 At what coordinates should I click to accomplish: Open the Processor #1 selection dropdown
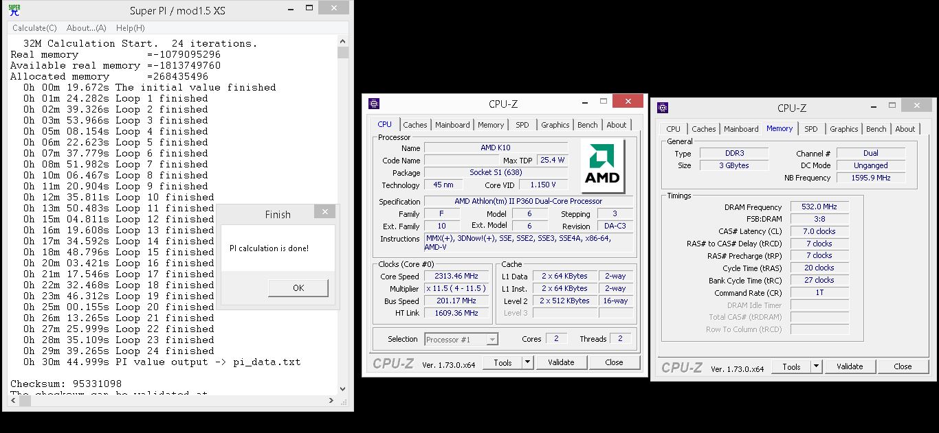(x=461, y=339)
